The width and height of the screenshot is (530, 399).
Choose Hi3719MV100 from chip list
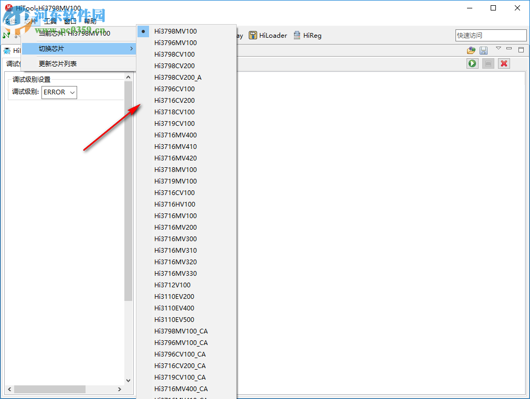tap(186, 181)
